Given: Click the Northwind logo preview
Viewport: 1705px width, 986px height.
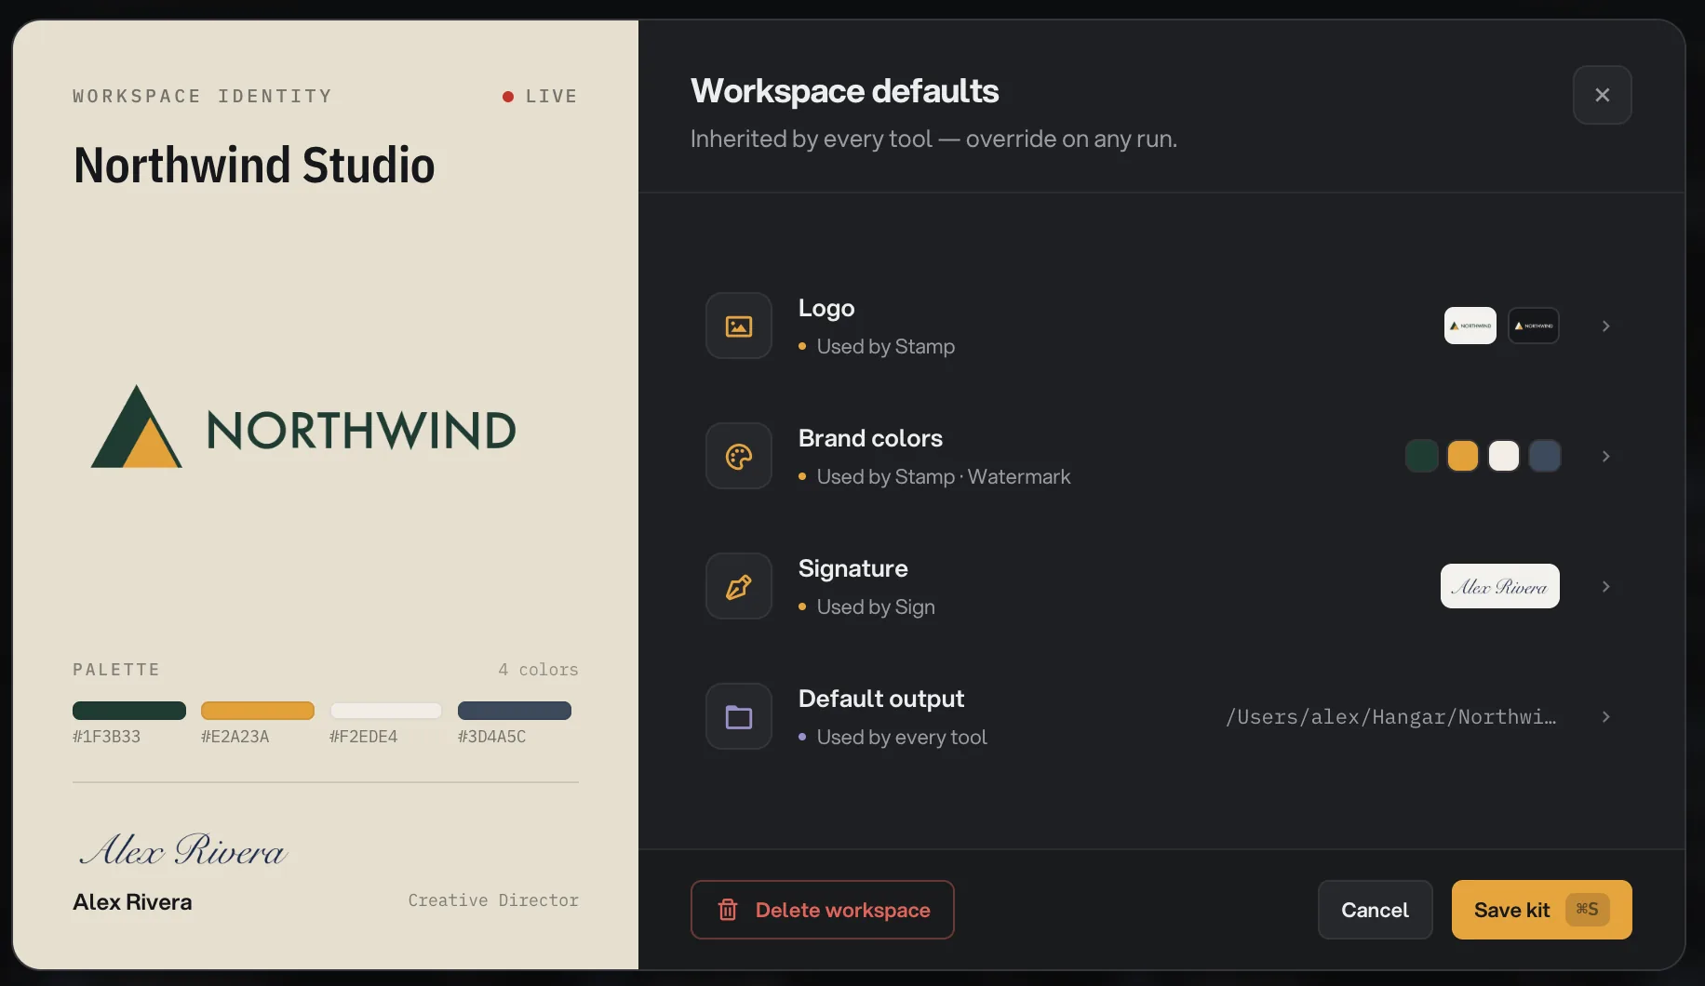Looking at the screenshot, I should click(x=303, y=427).
